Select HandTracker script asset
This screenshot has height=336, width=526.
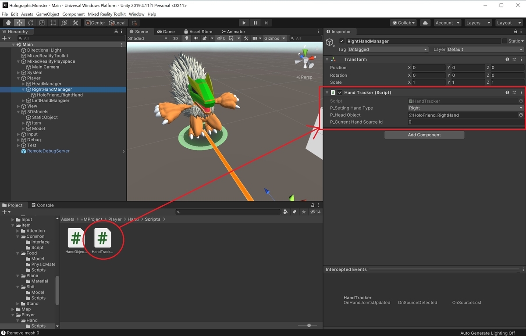pyautogui.click(x=103, y=241)
